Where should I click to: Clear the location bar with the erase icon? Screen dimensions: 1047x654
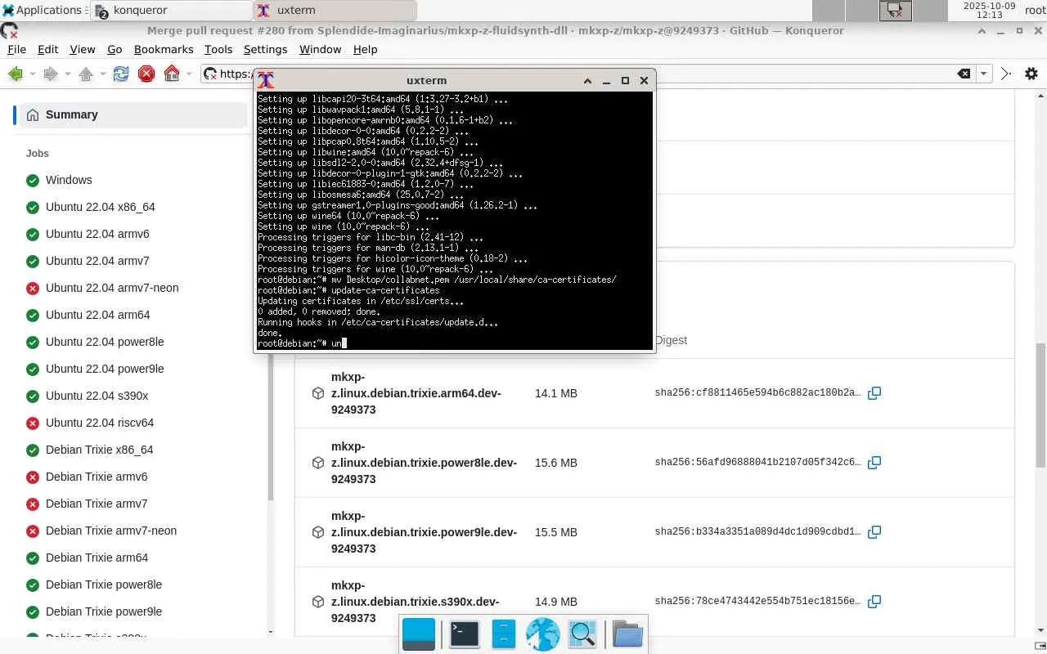964,74
